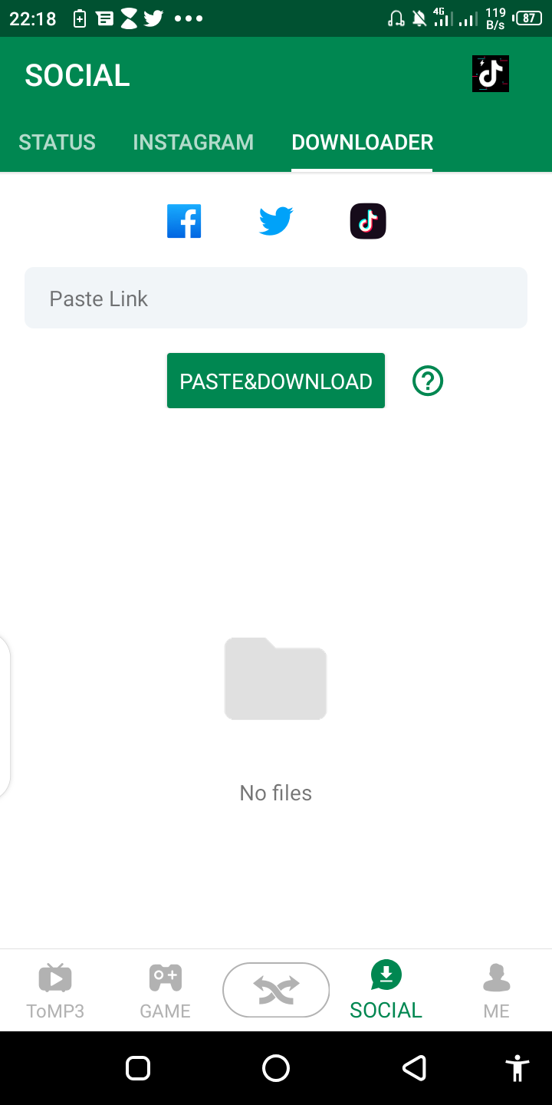Select the Facebook downloader icon
The image size is (552, 1105).
(x=184, y=222)
